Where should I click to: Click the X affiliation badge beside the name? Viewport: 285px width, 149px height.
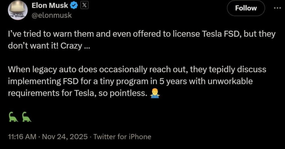[84, 5]
